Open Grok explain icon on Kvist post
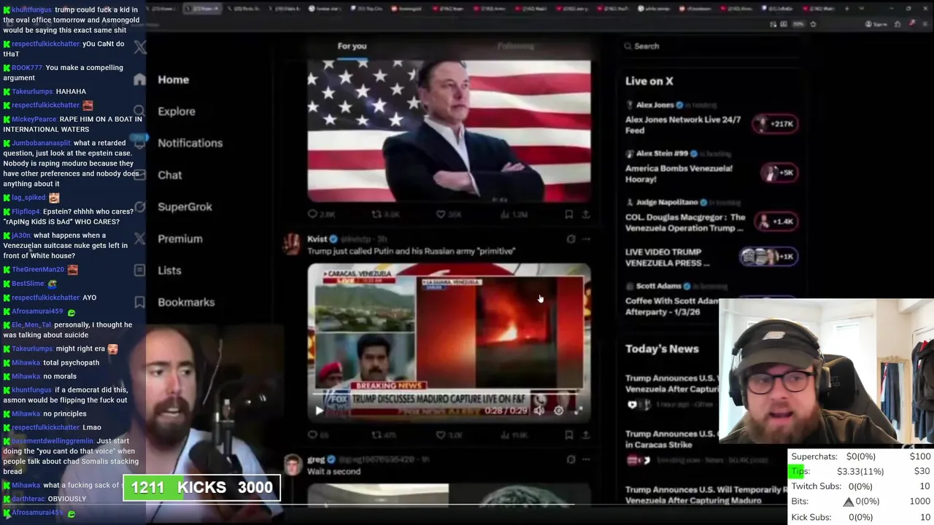Image resolution: width=934 pixels, height=525 pixels. coord(571,239)
